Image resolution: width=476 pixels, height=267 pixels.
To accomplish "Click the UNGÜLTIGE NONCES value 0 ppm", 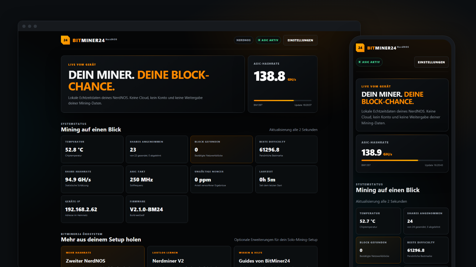I will coord(203,180).
